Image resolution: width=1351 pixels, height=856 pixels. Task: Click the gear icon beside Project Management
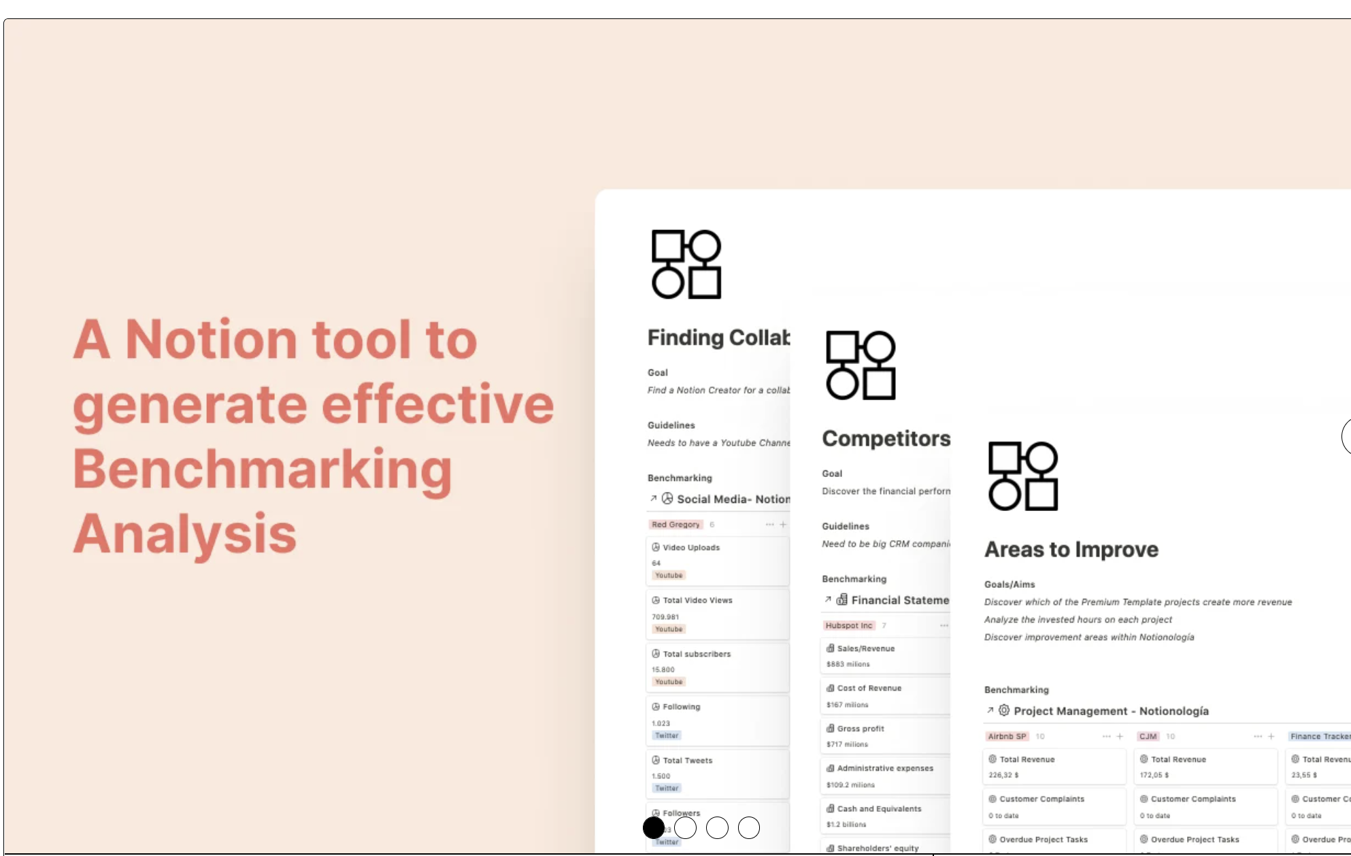pyautogui.click(x=1004, y=710)
